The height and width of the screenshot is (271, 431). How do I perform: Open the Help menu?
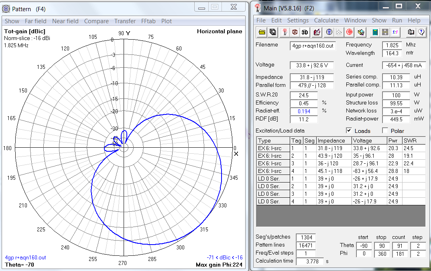point(414,20)
